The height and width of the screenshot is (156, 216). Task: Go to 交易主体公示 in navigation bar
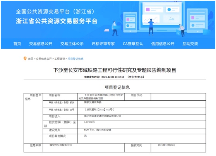point(72,44)
